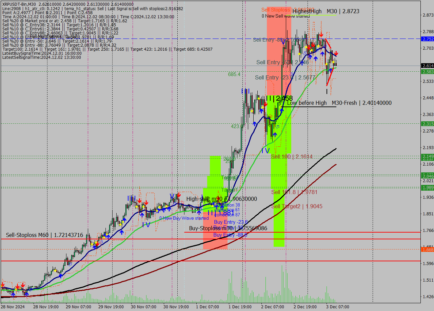The image size is (434, 311).
Task: Click the 'Buy Entry -23.6' label
Action: (231, 222)
